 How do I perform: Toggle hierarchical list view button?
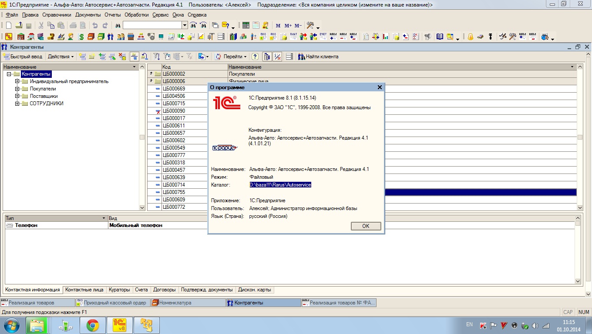point(267,57)
